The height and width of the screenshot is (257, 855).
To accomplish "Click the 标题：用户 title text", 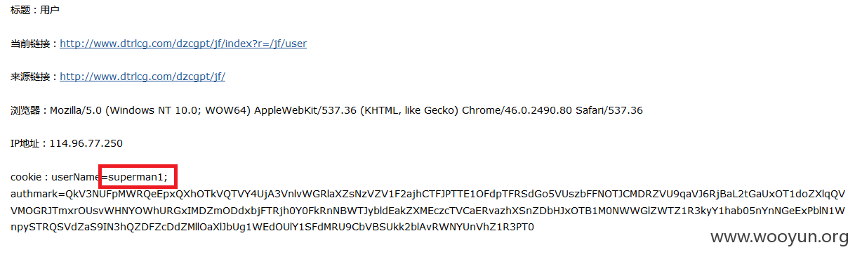I will [35, 10].
